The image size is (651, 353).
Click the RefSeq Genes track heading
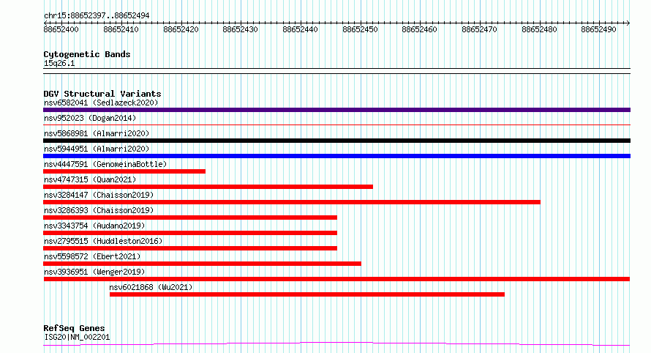pyautogui.click(x=74, y=329)
